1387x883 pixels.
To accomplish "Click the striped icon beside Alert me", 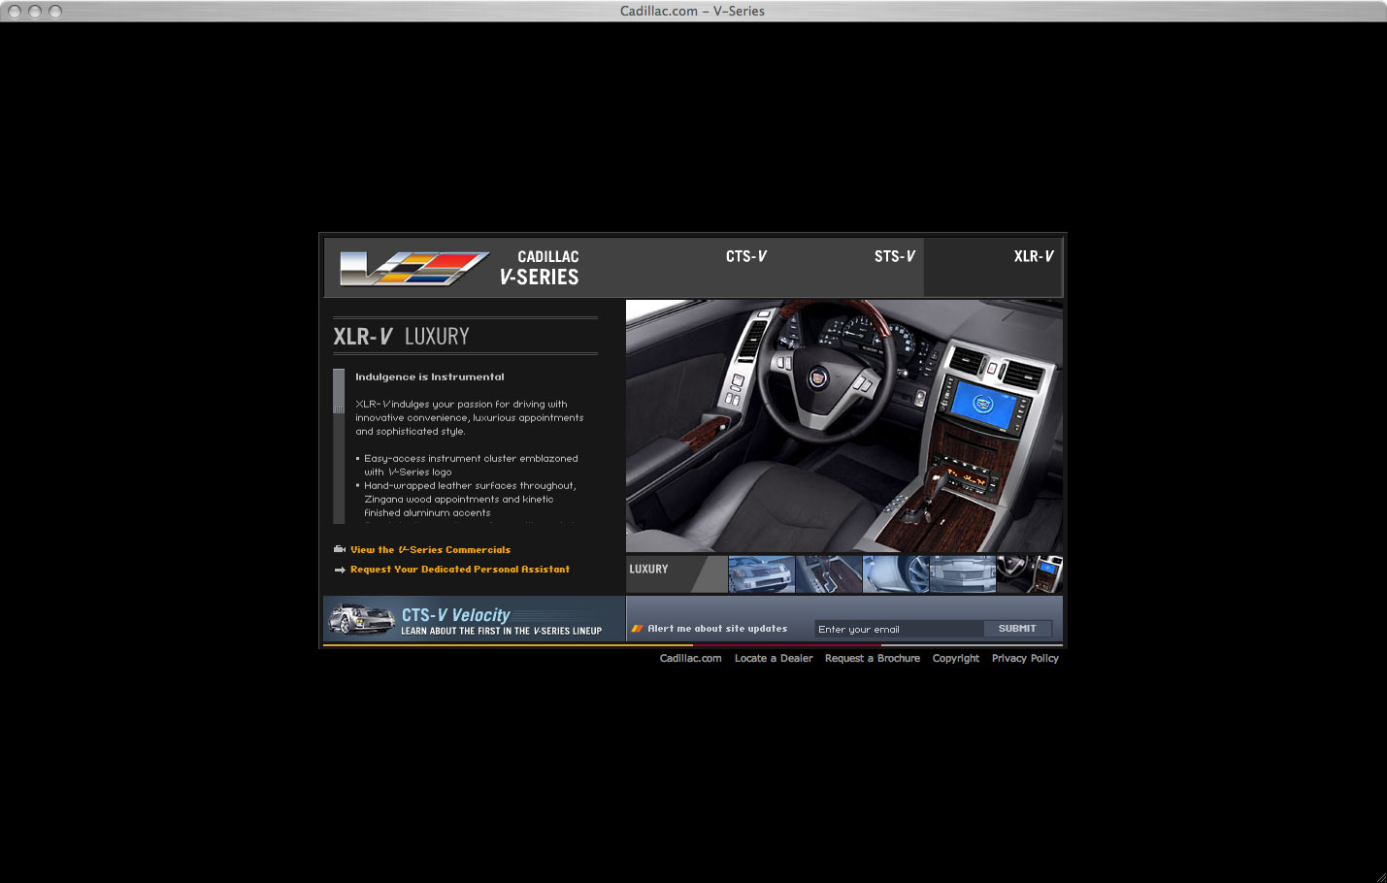I will (x=638, y=629).
